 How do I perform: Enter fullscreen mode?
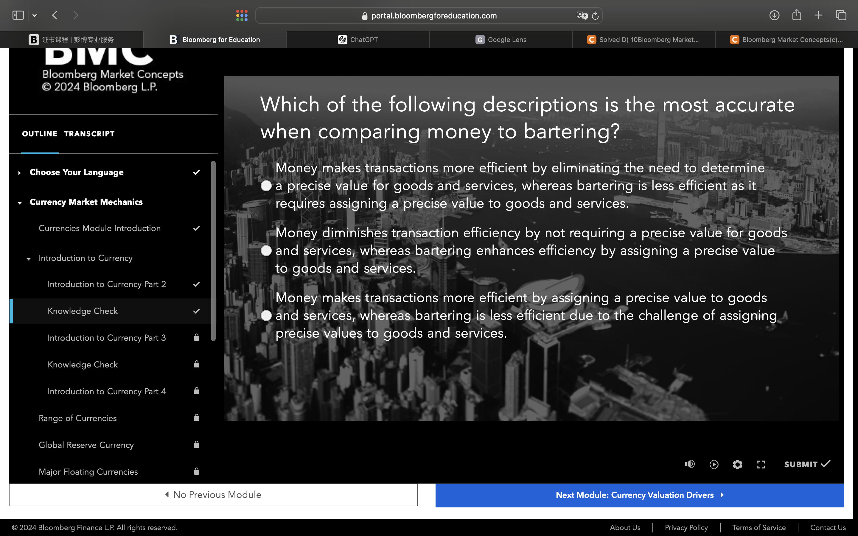pyautogui.click(x=761, y=465)
